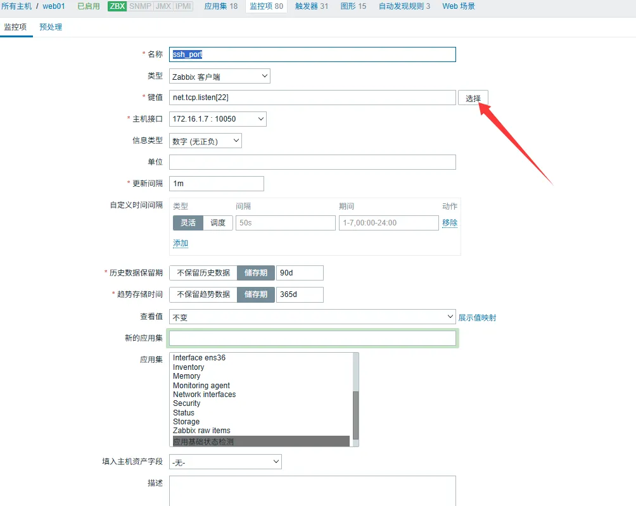
Task: Select 储存期 for trend storage
Action: [x=256, y=294]
